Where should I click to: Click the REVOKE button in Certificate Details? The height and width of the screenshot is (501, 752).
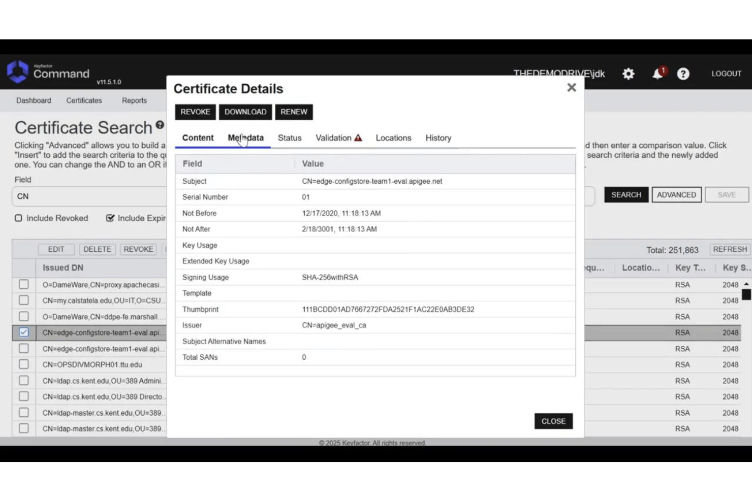tap(195, 112)
